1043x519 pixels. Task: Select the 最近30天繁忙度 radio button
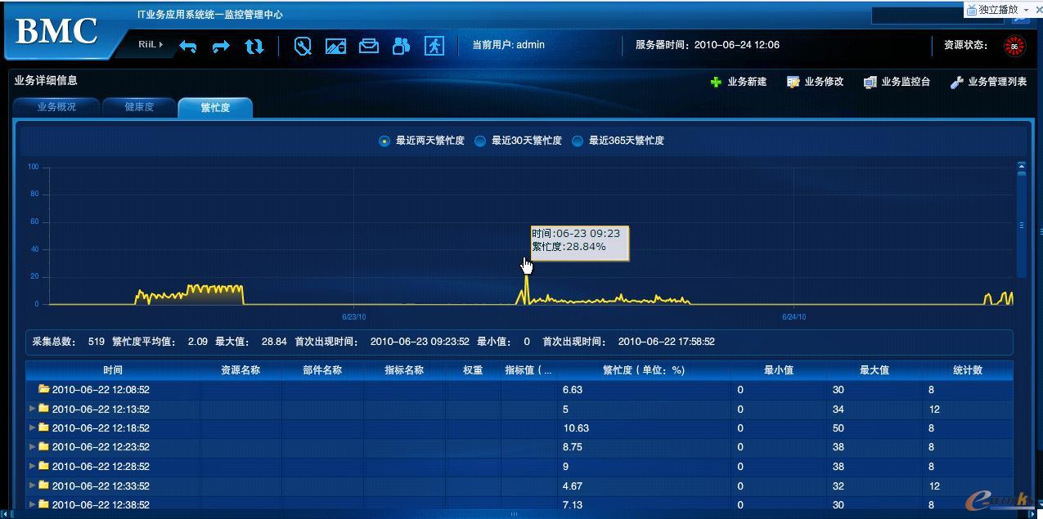tap(480, 141)
